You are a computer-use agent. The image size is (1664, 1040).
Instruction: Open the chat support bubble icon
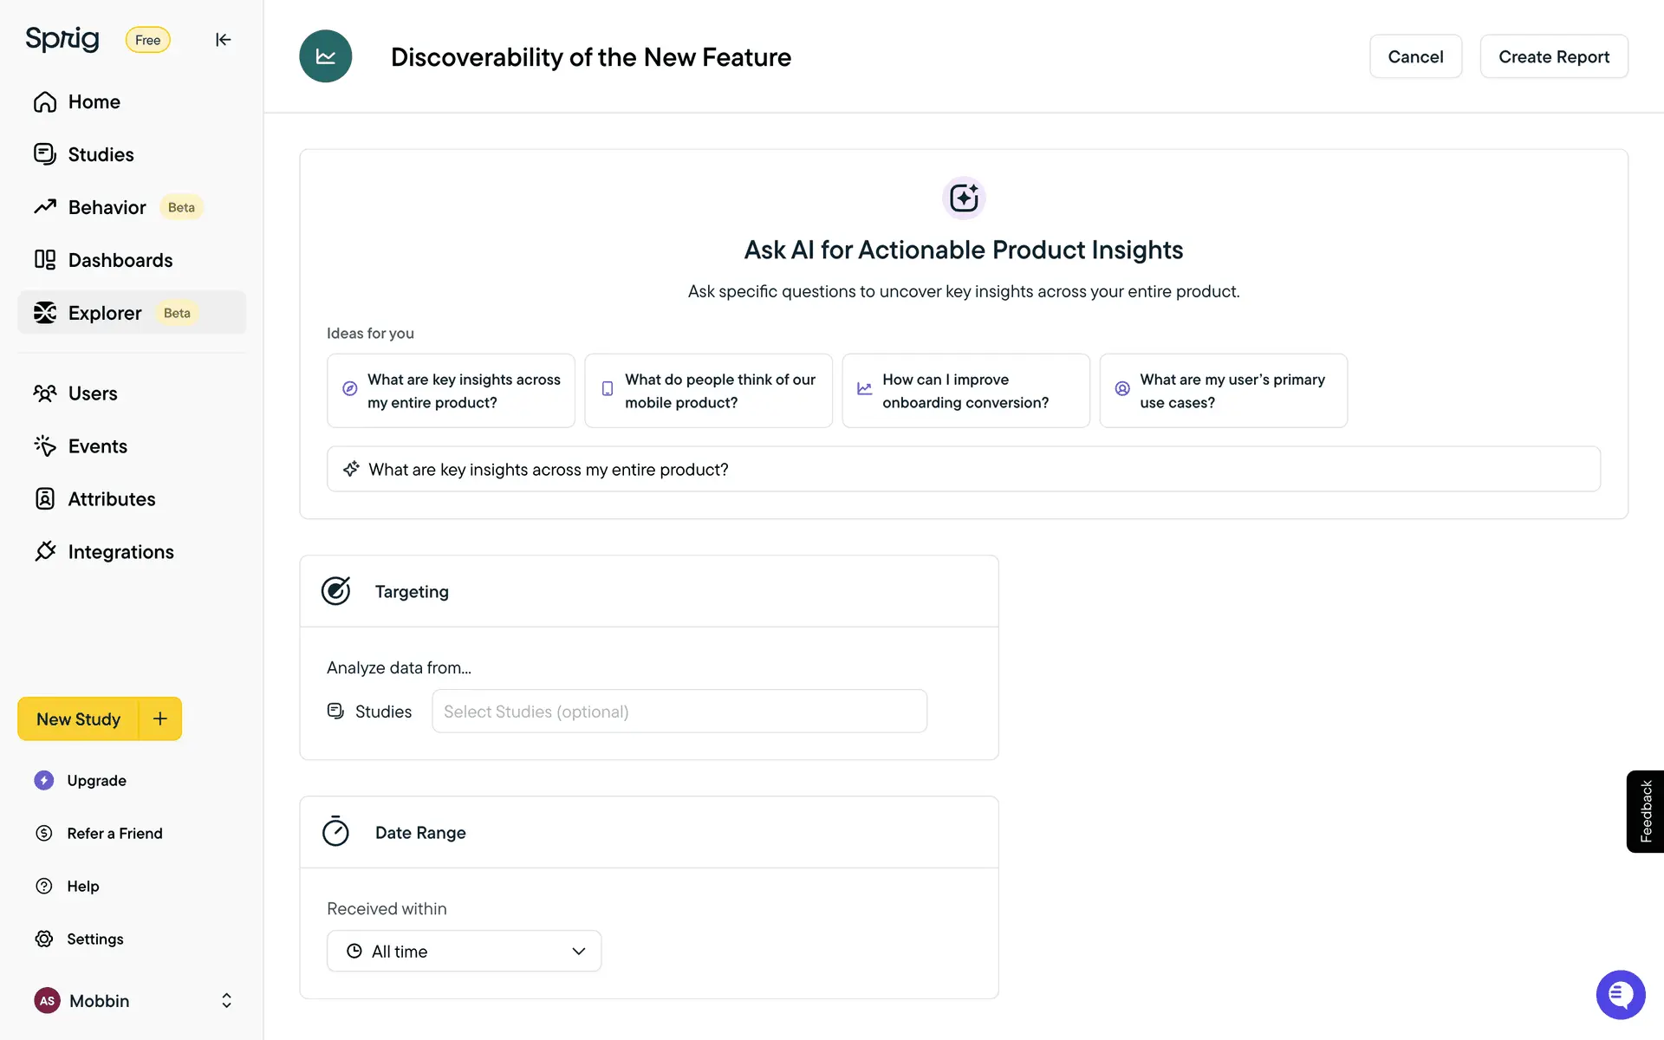pos(1620,994)
